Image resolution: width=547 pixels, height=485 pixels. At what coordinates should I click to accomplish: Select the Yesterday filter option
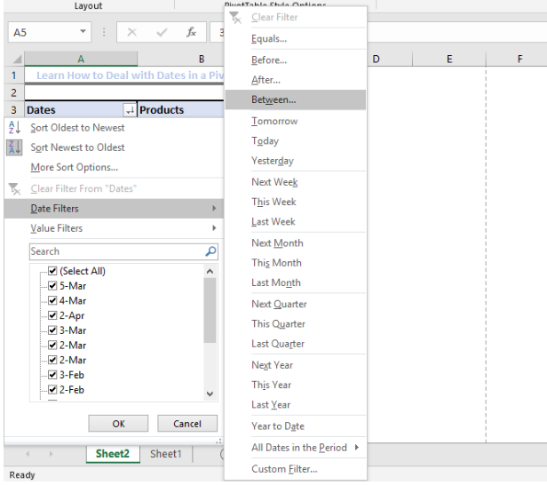(x=296, y=161)
